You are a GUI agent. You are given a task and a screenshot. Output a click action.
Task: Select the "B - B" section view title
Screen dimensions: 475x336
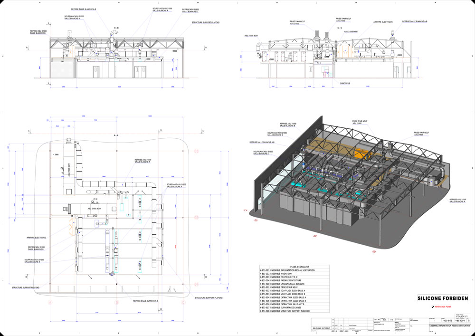(116, 28)
